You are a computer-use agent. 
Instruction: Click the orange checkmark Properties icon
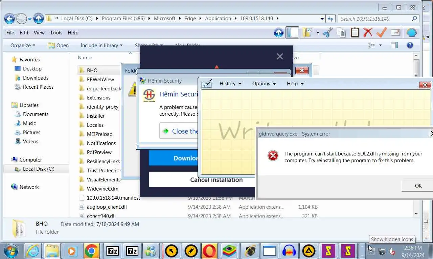coord(382,33)
